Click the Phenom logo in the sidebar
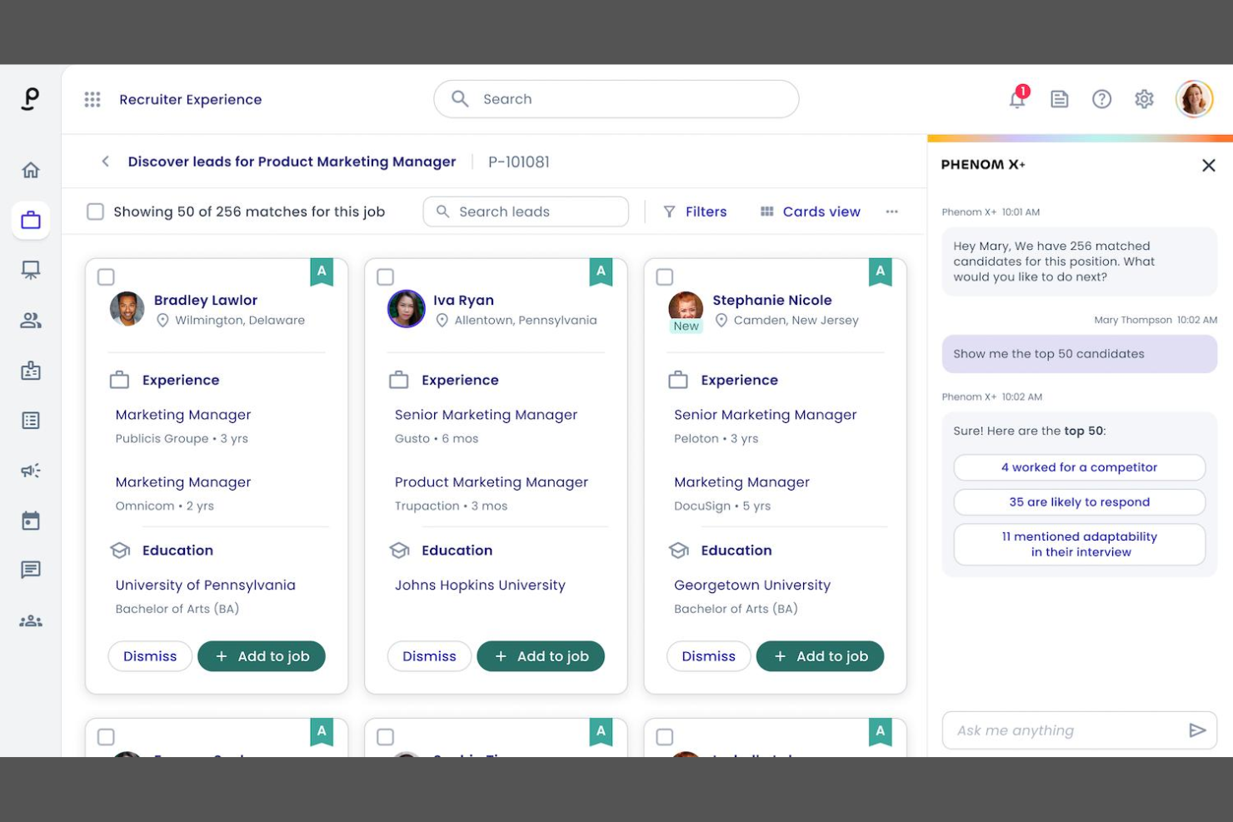The height and width of the screenshot is (822, 1233). pyautogui.click(x=30, y=99)
